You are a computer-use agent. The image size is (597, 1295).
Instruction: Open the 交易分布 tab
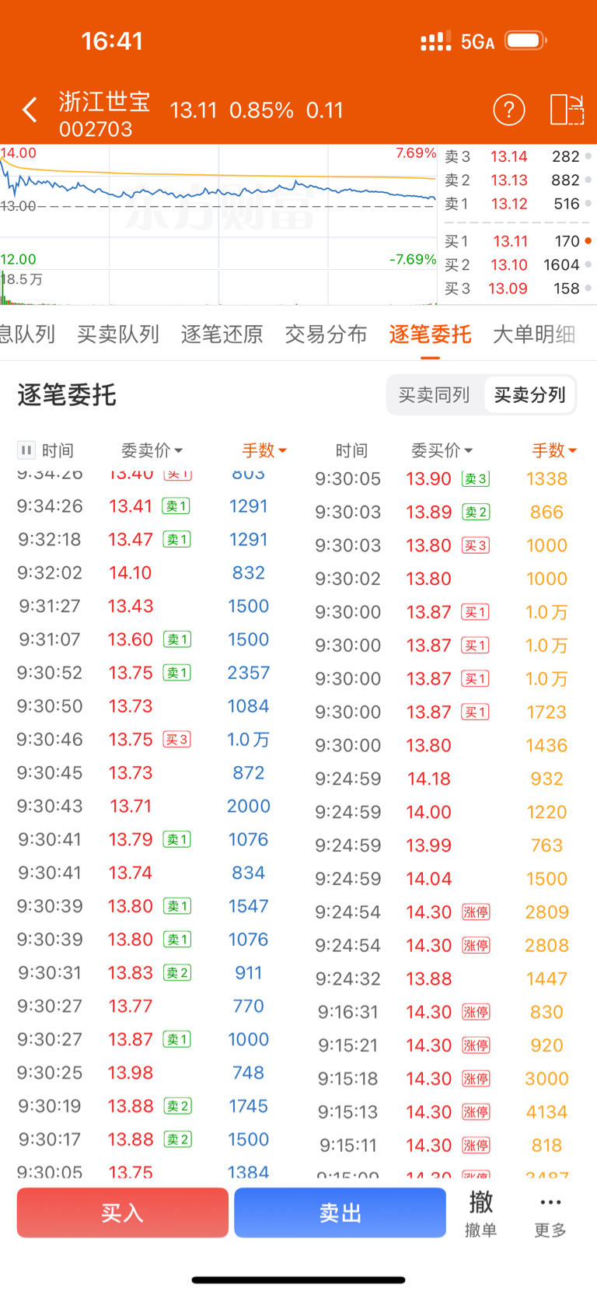coord(326,334)
